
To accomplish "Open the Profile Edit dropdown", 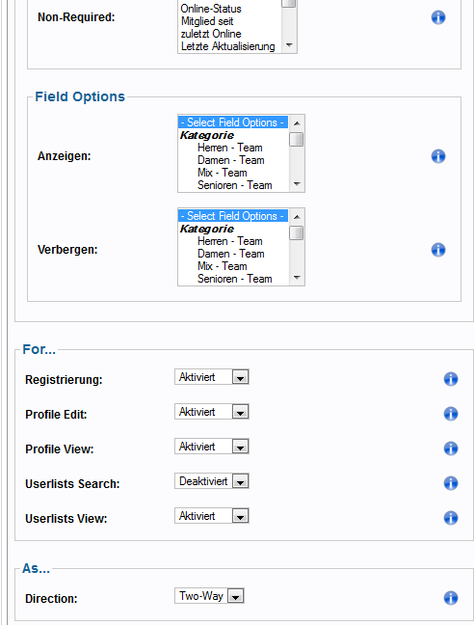I will coord(212,411).
